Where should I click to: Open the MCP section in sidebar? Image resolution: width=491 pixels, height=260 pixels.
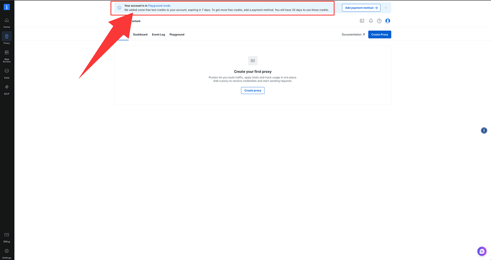pyautogui.click(x=7, y=89)
